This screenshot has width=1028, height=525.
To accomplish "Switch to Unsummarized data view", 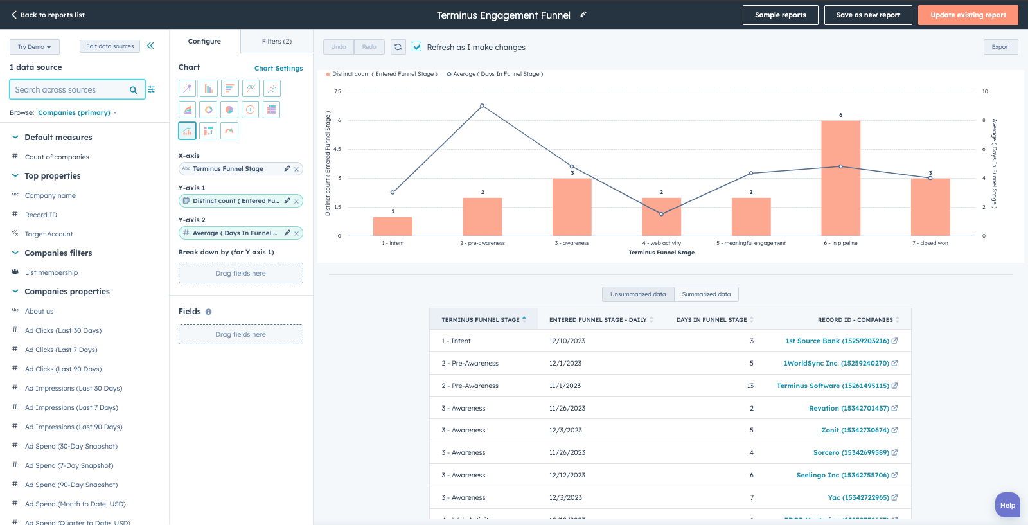I will coord(638,294).
